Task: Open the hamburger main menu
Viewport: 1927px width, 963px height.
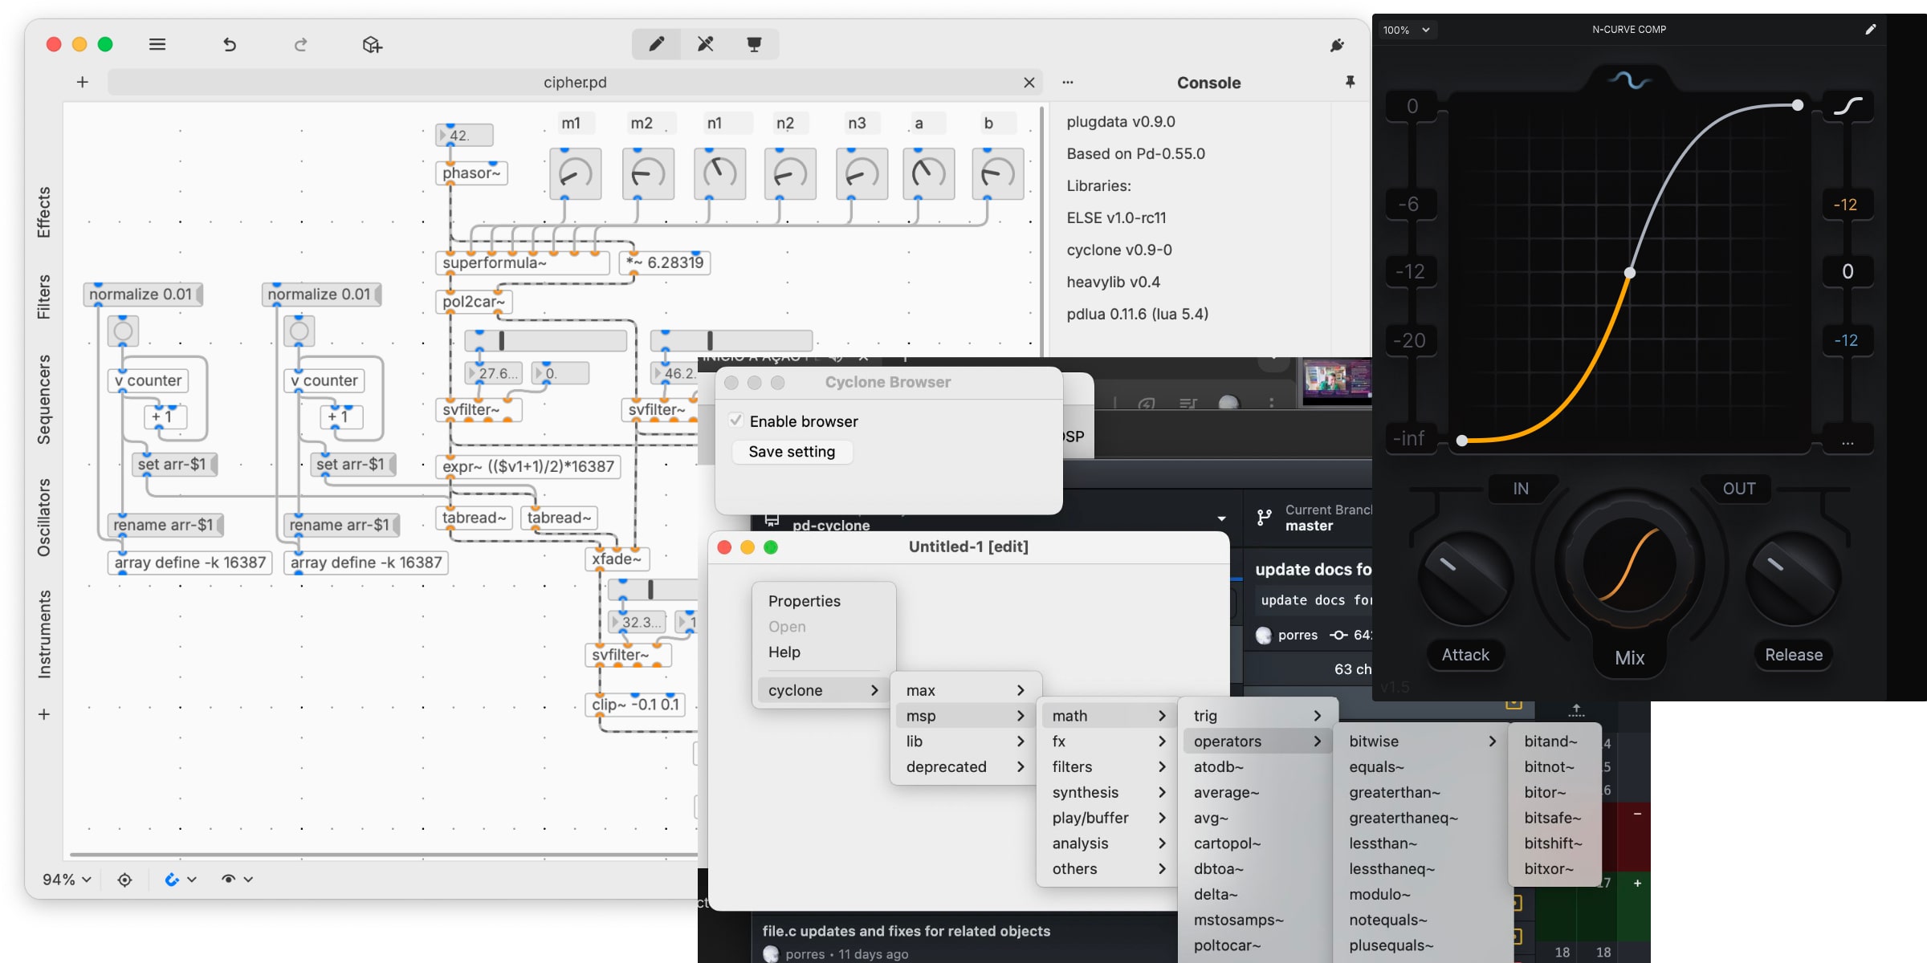Action: pyautogui.click(x=157, y=44)
